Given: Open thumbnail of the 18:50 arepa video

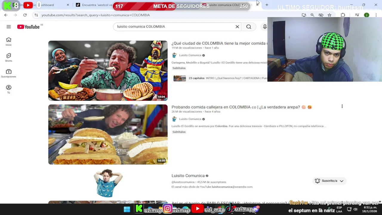Looking at the screenshot, I should click(108, 134).
